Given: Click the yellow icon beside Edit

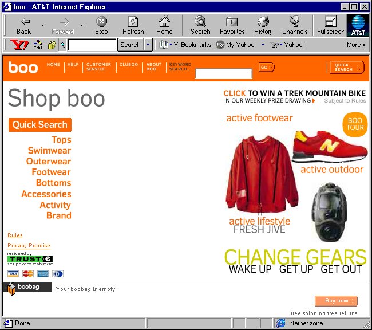Looking at the screenshot, I should (52, 45).
